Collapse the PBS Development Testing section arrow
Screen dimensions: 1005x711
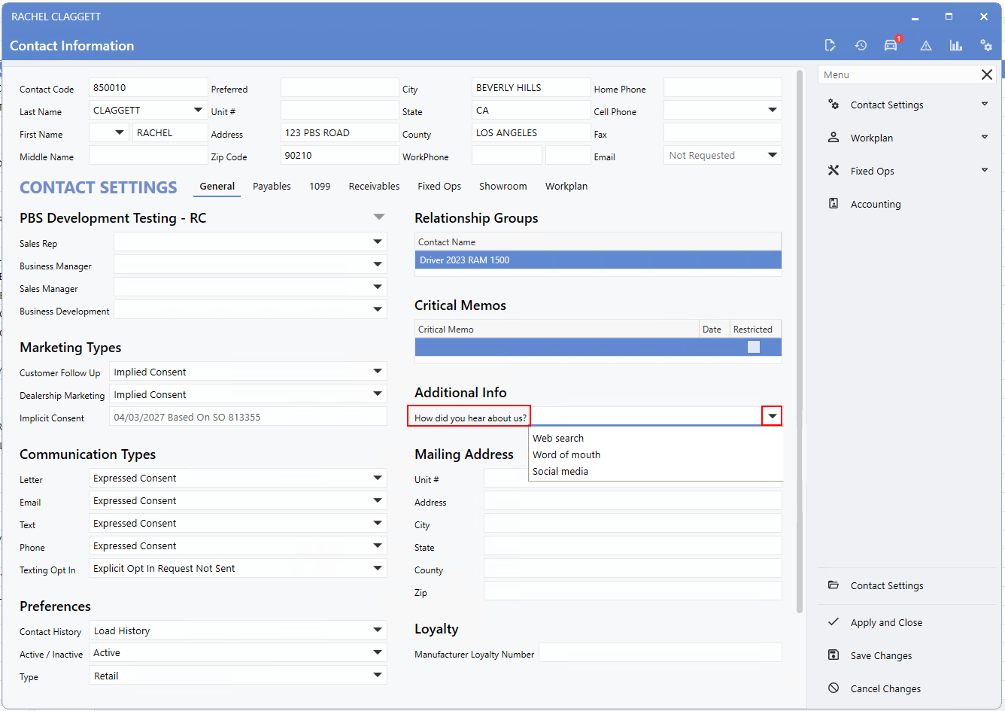[x=379, y=217]
